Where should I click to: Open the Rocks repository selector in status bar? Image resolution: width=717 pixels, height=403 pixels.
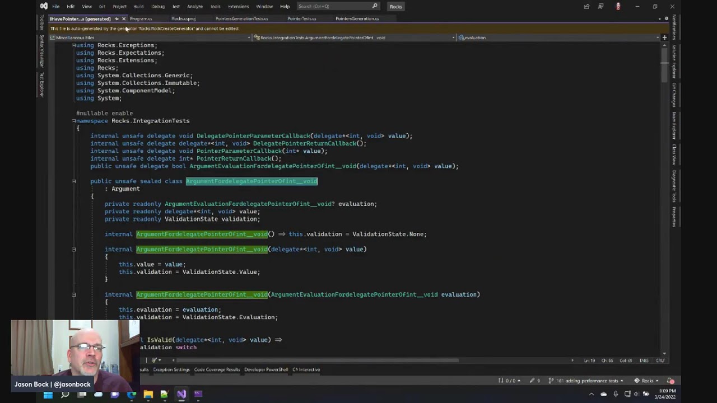coord(647,381)
